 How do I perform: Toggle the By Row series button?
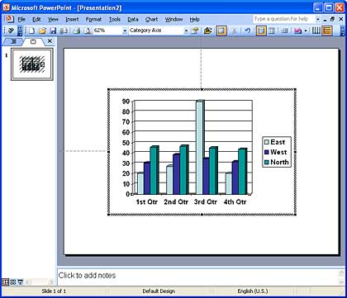click(x=261, y=31)
